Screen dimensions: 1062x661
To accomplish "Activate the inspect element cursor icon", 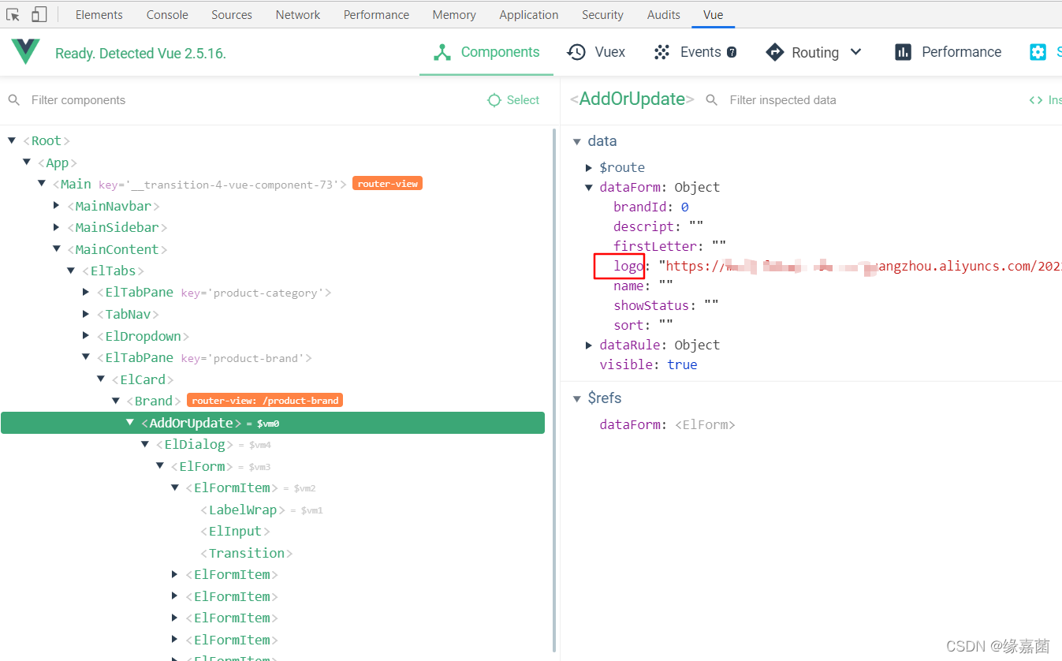I will click(13, 14).
